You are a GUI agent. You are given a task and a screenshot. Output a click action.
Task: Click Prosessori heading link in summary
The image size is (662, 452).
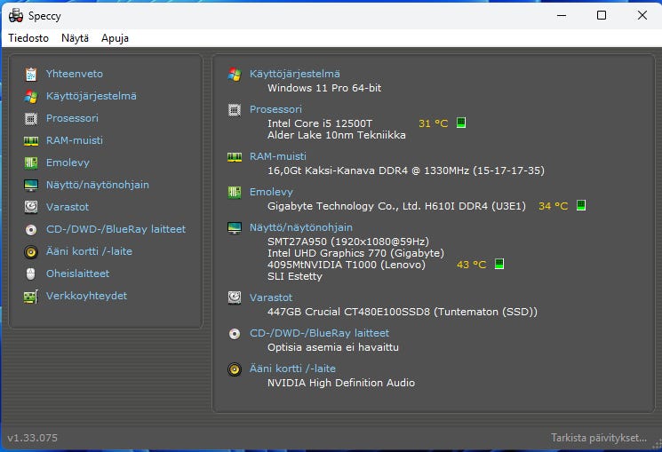click(x=275, y=109)
